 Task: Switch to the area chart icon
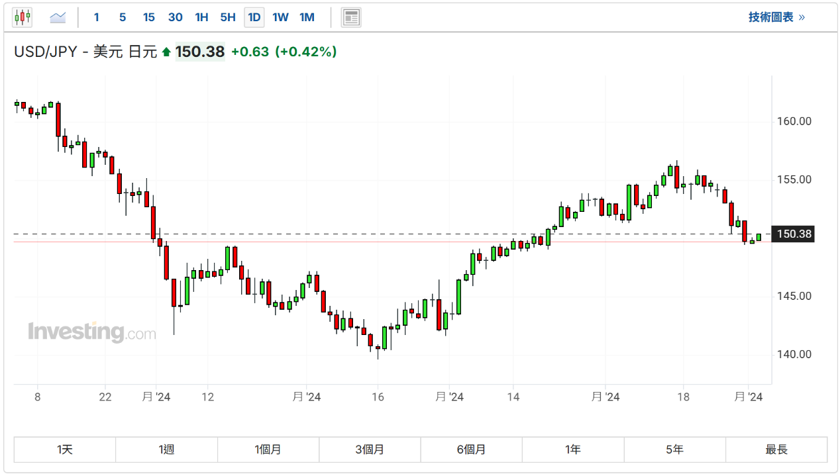point(58,17)
